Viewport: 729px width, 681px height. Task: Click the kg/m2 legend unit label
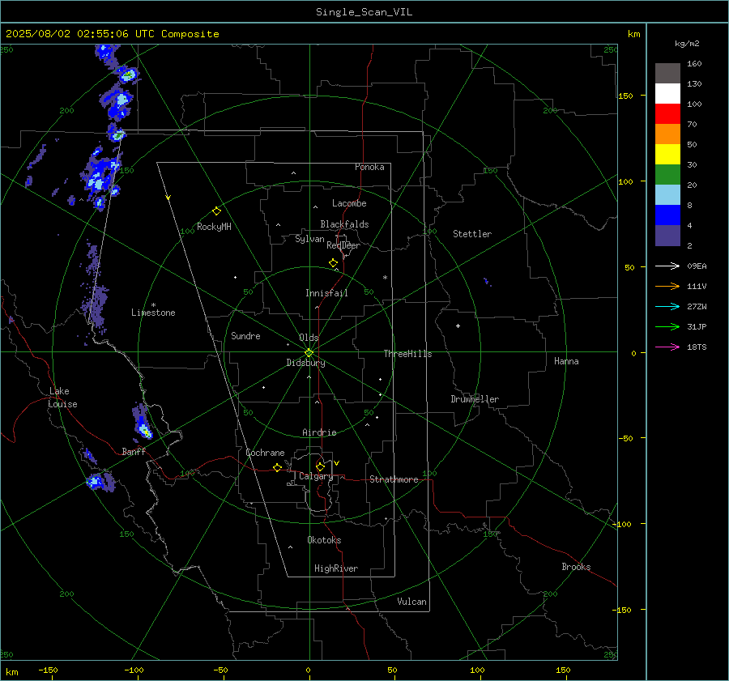click(x=687, y=44)
